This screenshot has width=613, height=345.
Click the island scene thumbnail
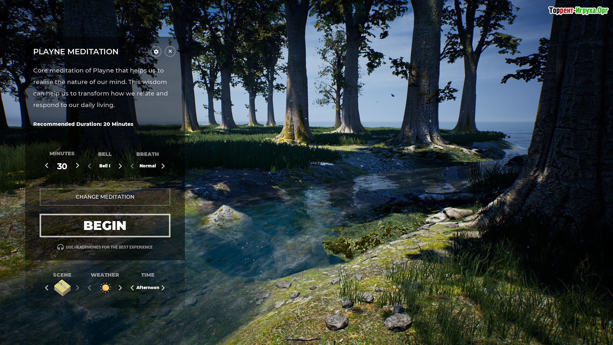pos(62,288)
